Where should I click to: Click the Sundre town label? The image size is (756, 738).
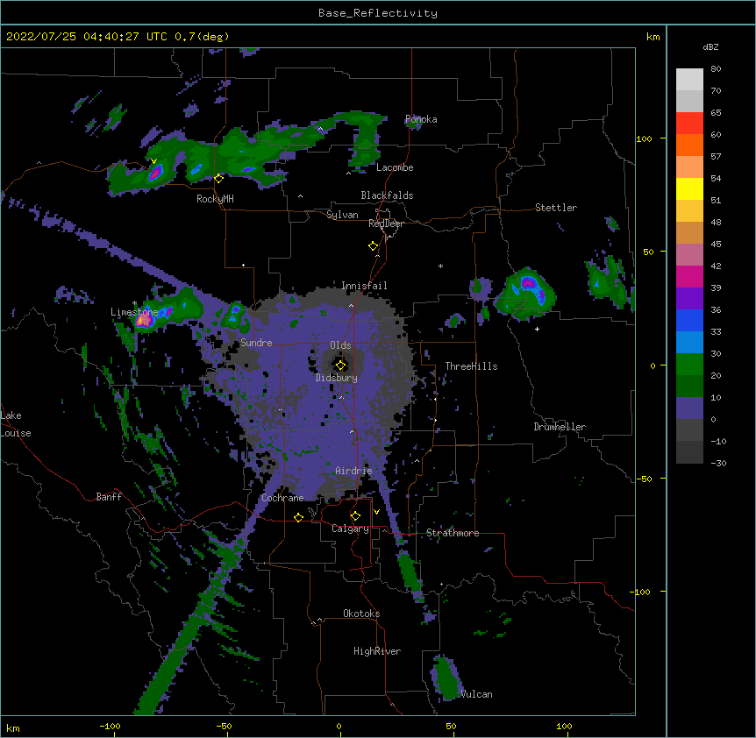click(x=256, y=343)
